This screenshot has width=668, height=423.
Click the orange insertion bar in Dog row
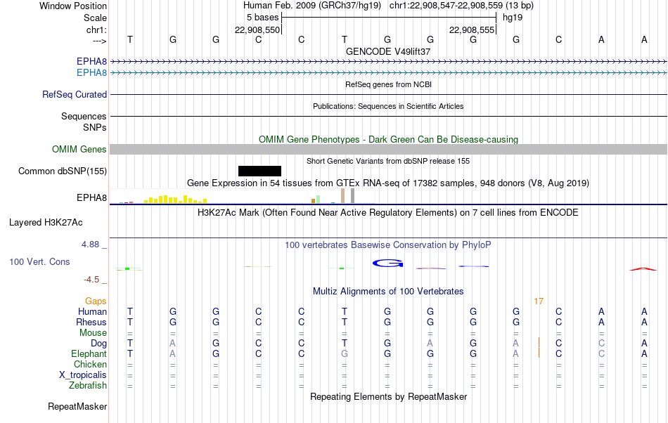pyautogui.click(x=539, y=343)
